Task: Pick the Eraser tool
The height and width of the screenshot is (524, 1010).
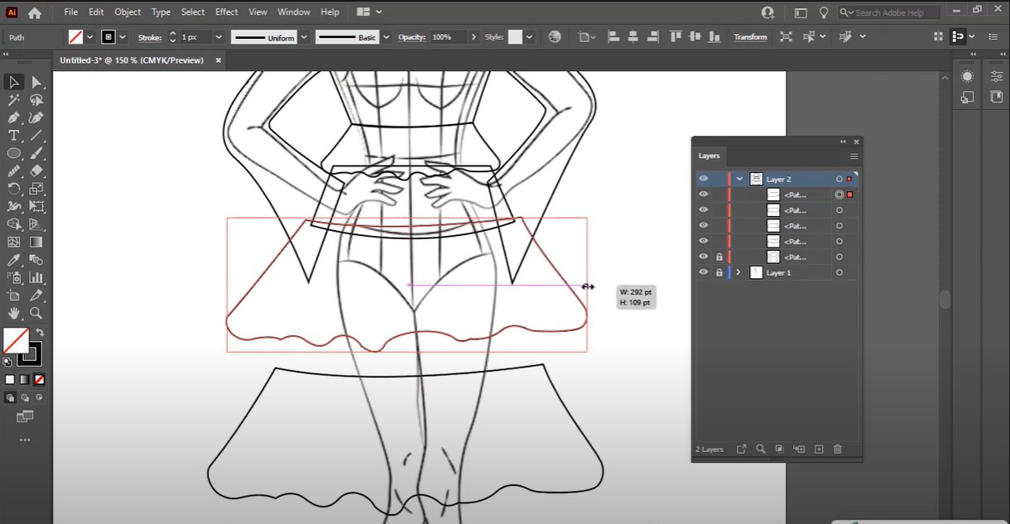Action: point(36,171)
